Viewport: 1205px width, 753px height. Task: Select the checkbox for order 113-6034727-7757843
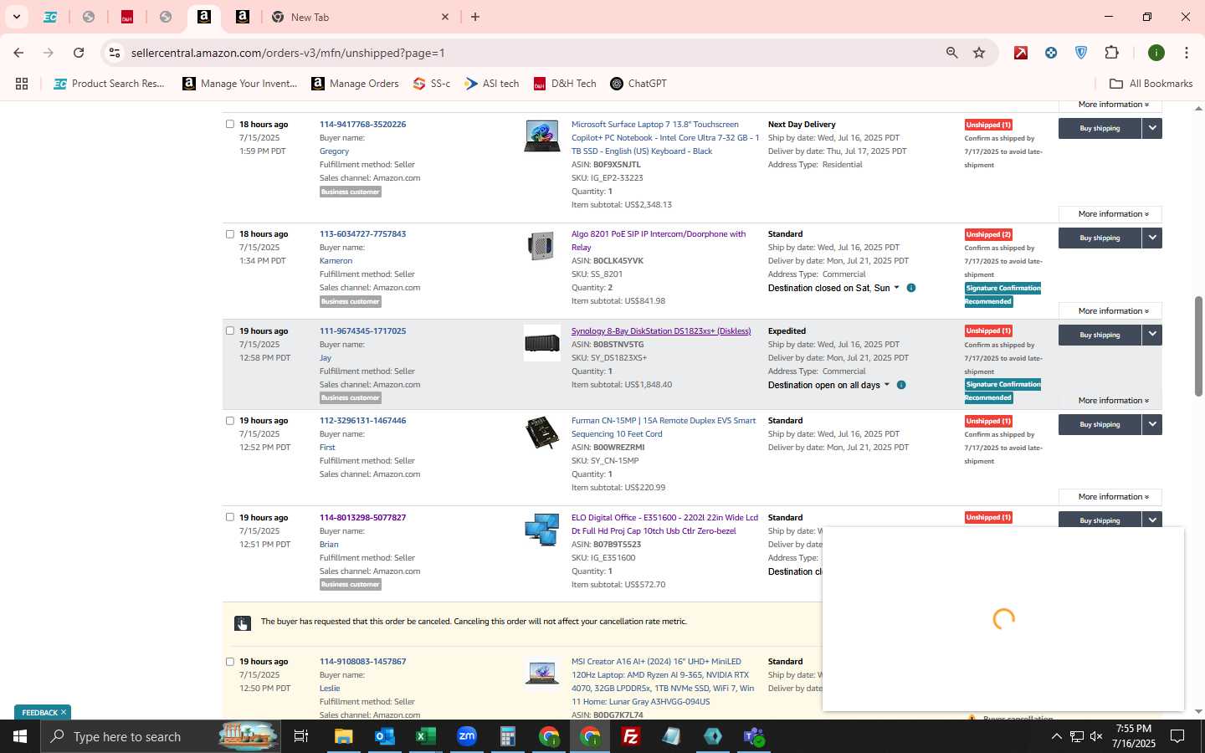pos(230,234)
